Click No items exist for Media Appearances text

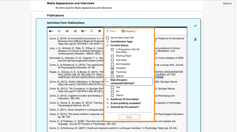pyautogui.click(x=84, y=8)
